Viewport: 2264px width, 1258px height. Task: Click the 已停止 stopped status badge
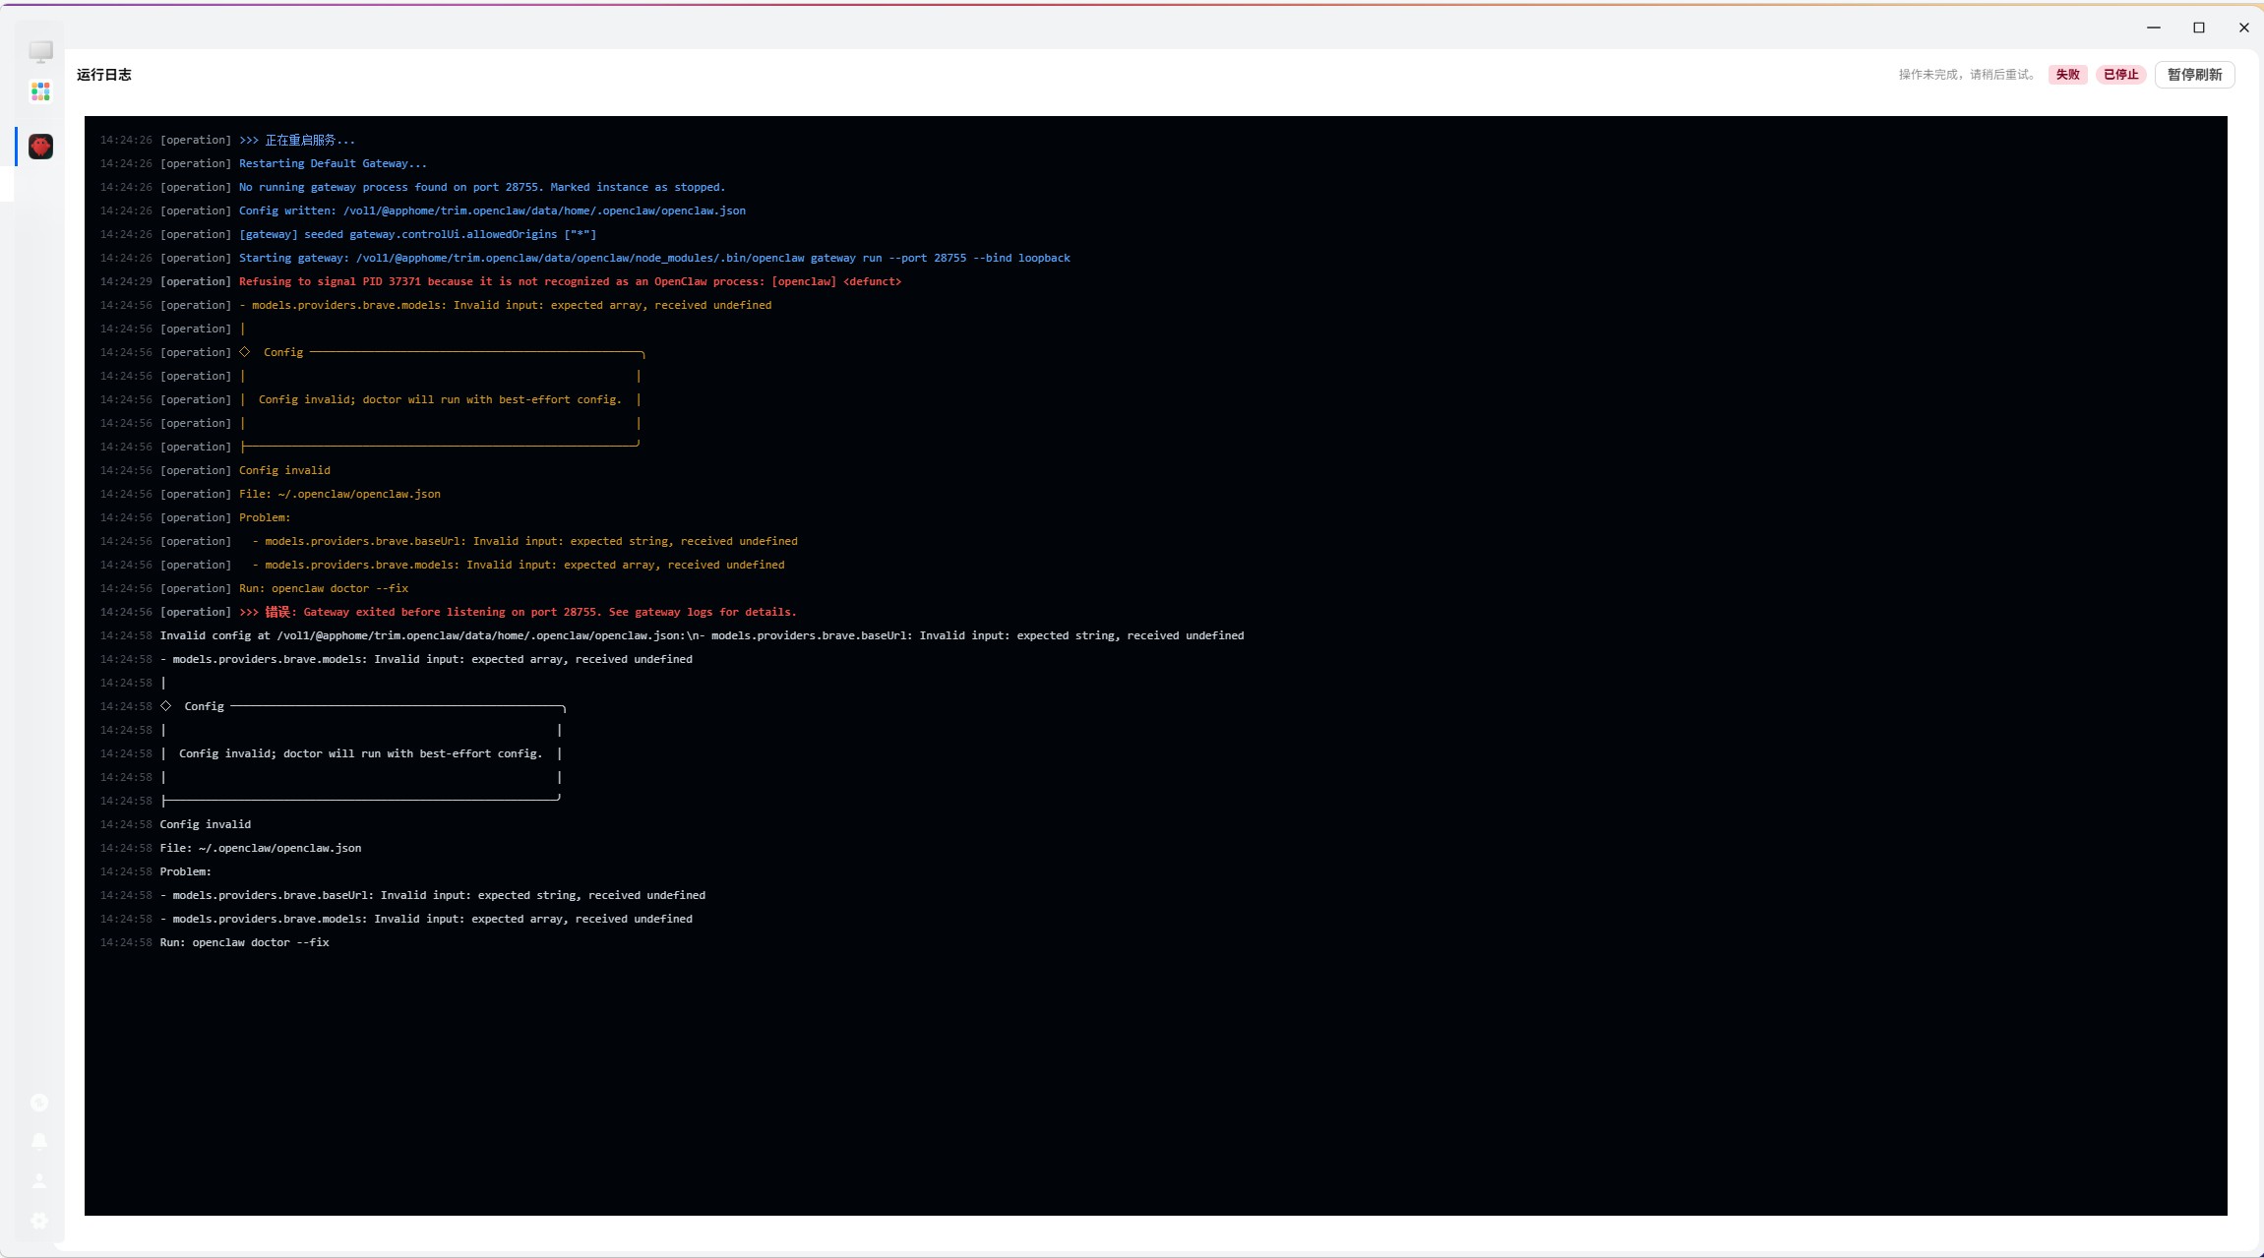tap(2120, 75)
